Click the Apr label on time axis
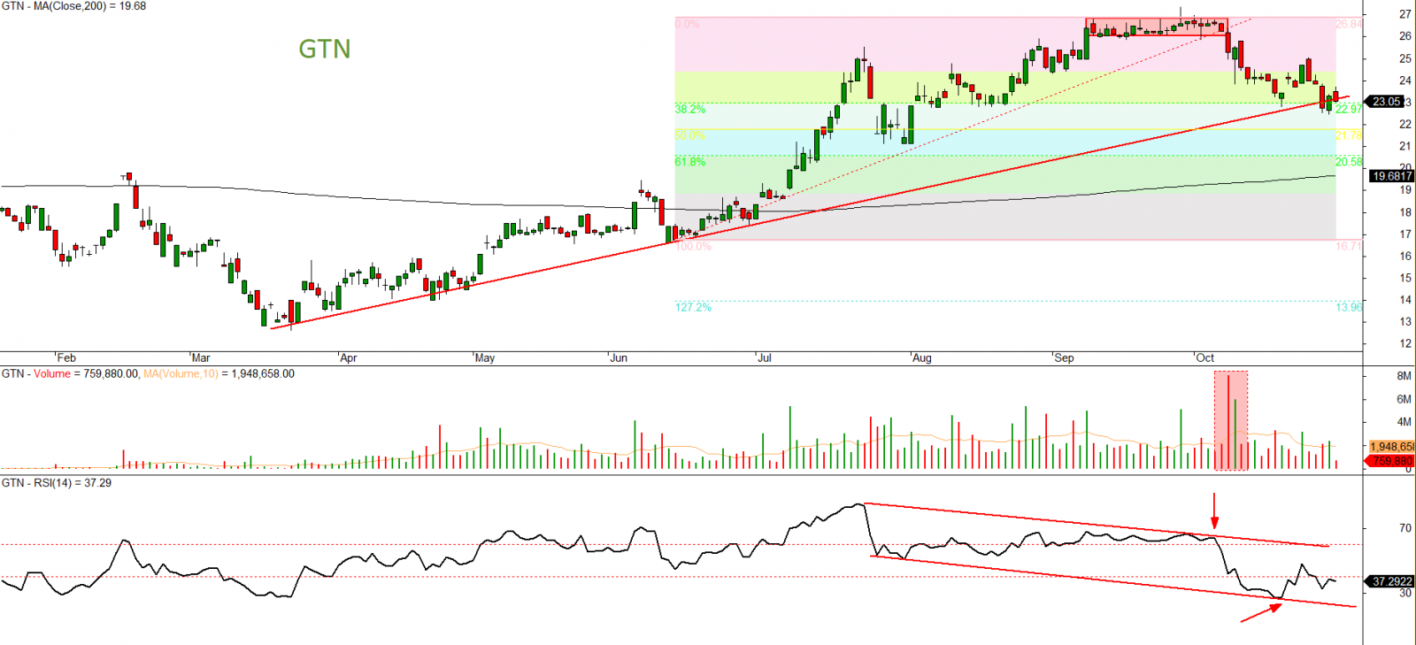 pos(349,358)
